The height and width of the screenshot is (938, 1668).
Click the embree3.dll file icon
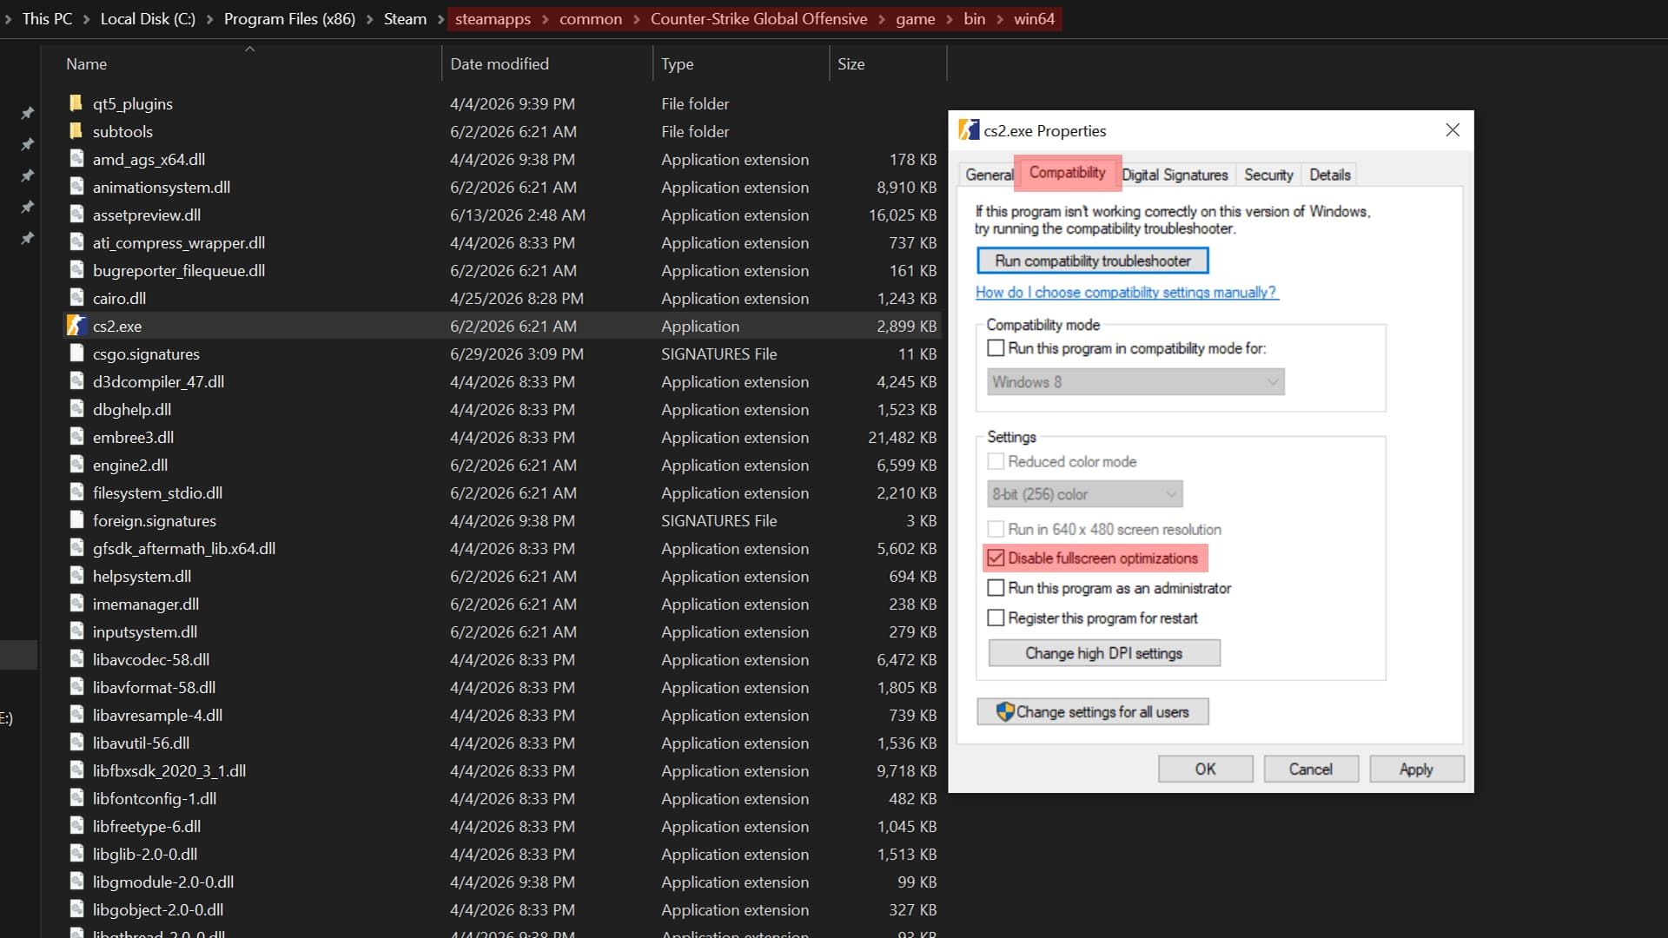pos(76,437)
